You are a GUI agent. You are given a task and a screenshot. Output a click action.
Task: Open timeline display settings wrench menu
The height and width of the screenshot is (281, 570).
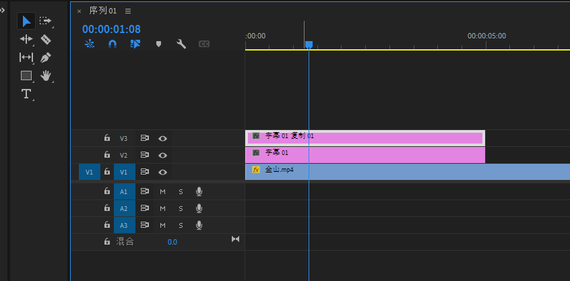coord(181,44)
